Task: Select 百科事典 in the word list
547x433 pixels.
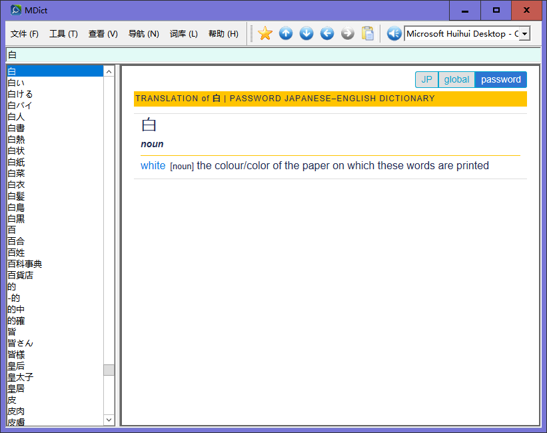Action: (25, 264)
